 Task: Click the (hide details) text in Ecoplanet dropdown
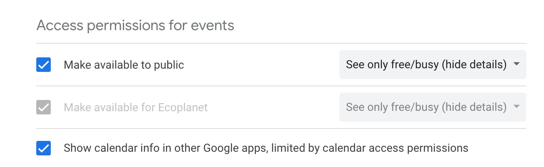(474, 107)
